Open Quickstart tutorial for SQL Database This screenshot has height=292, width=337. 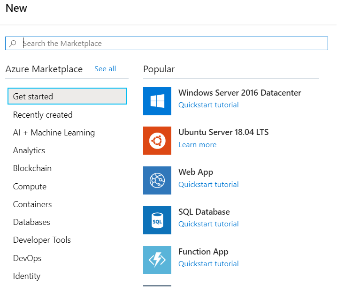coord(208,224)
